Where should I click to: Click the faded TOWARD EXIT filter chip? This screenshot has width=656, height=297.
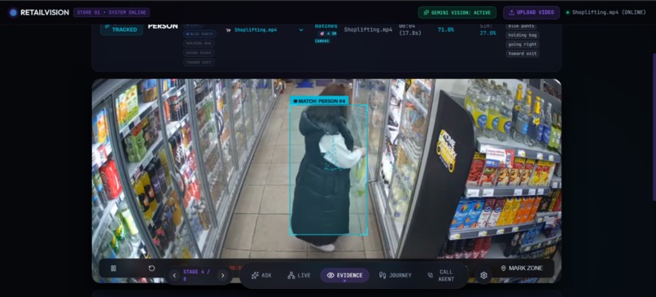tap(199, 63)
